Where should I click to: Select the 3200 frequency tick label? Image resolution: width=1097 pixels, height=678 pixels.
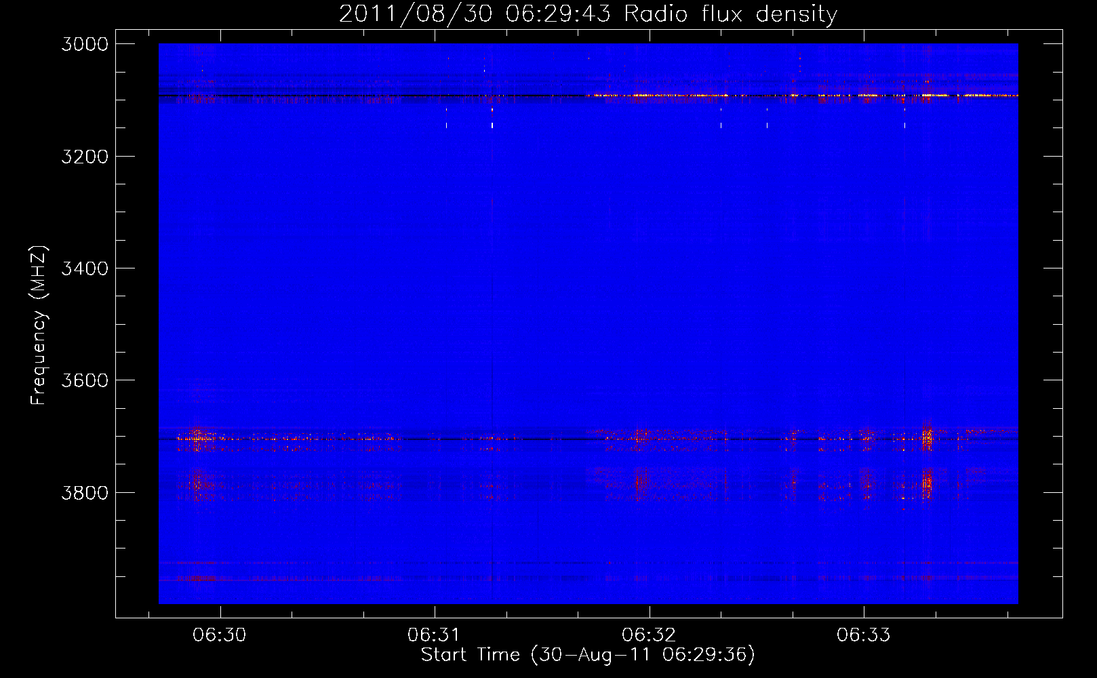(85, 157)
